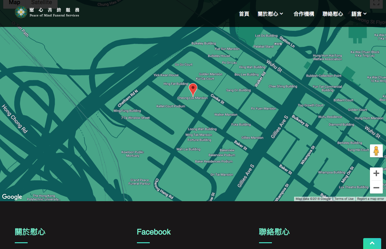386x249 pixels.
Task: Open Street View pegman icon
Action: coord(376,151)
